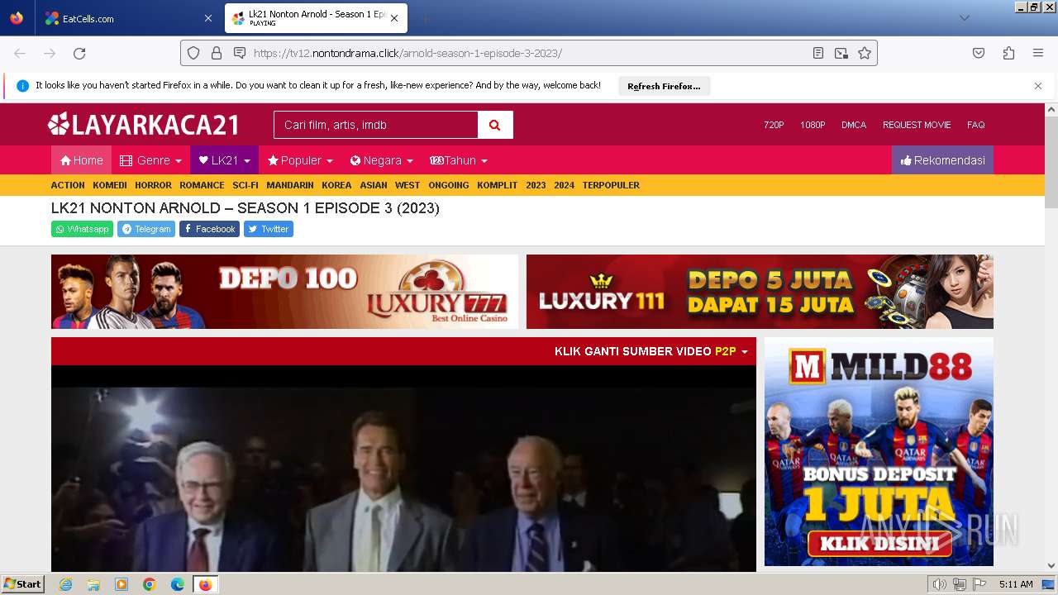Share the page via Telegram
The width and height of the screenshot is (1058, 595).
(146, 229)
